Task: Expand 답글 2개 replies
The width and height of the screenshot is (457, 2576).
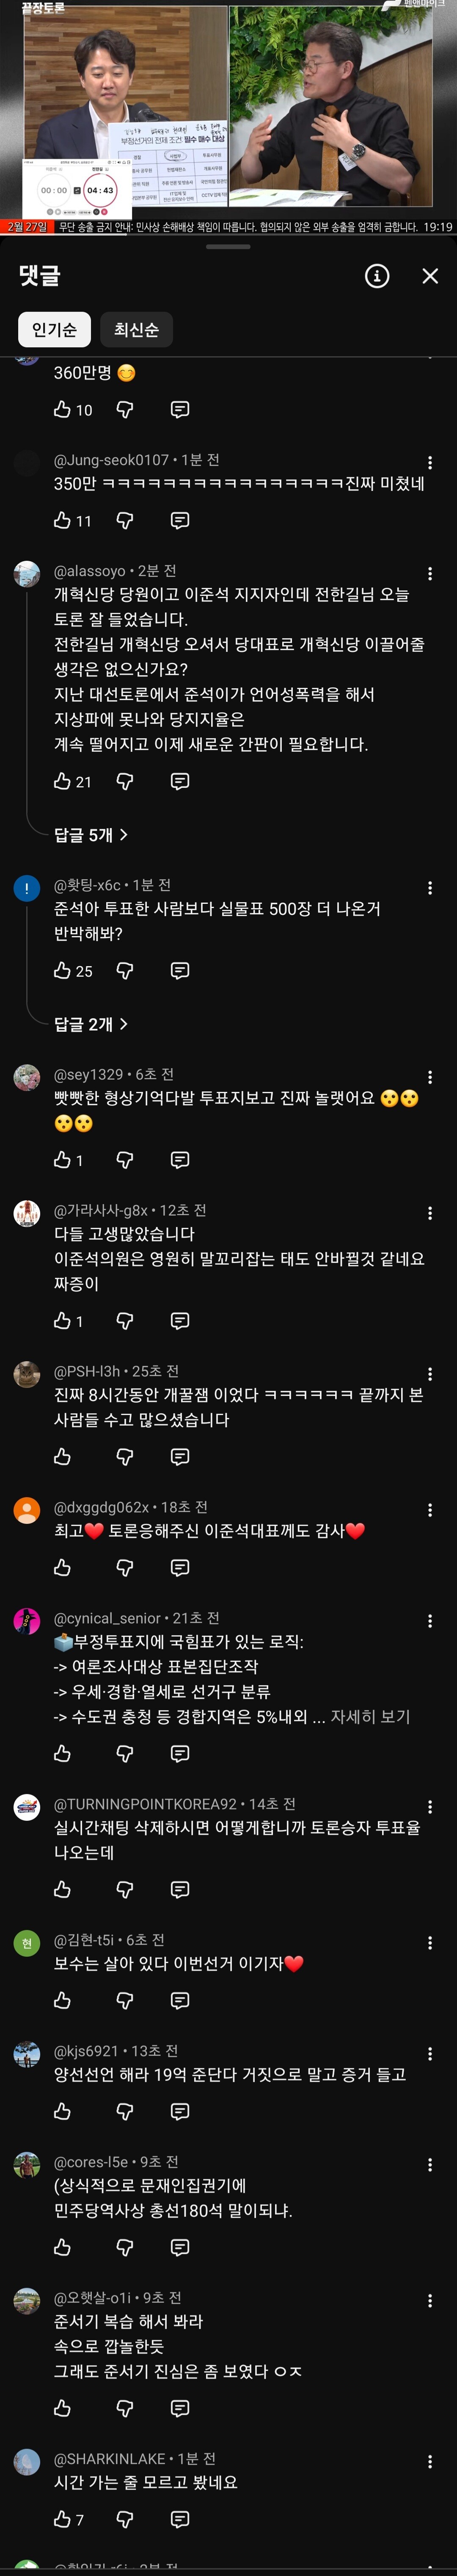Action: [x=91, y=1024]
